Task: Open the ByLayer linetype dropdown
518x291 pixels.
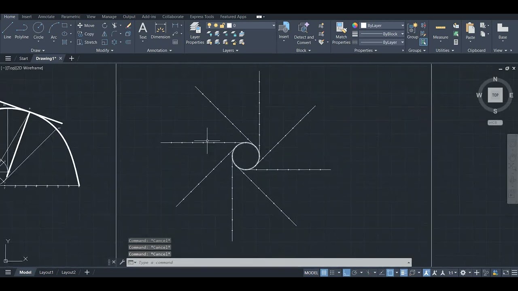Action: click(x=382, y=42)
